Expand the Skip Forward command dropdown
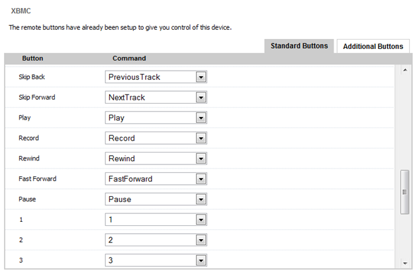Screen dimensions: 415x280 (201, 97)
